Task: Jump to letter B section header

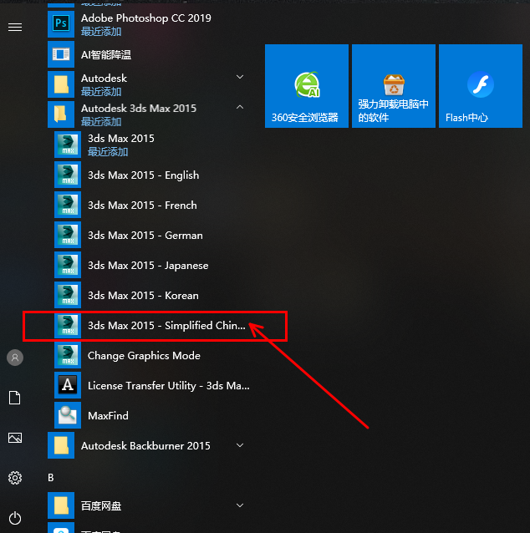Action: [x=51, y=477]
